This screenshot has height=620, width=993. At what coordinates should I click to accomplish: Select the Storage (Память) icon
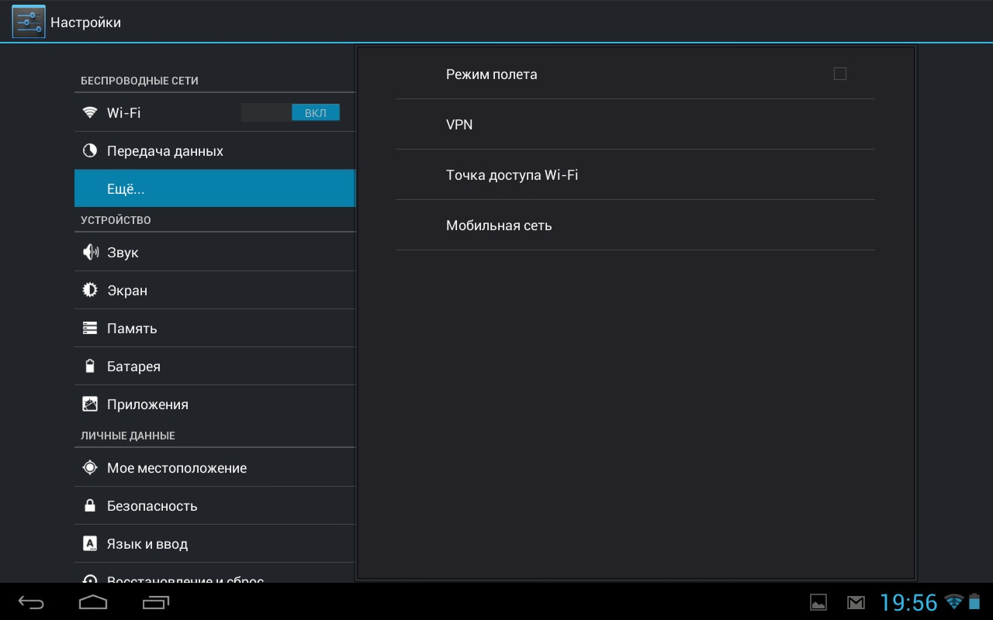[x=91, y=329]
